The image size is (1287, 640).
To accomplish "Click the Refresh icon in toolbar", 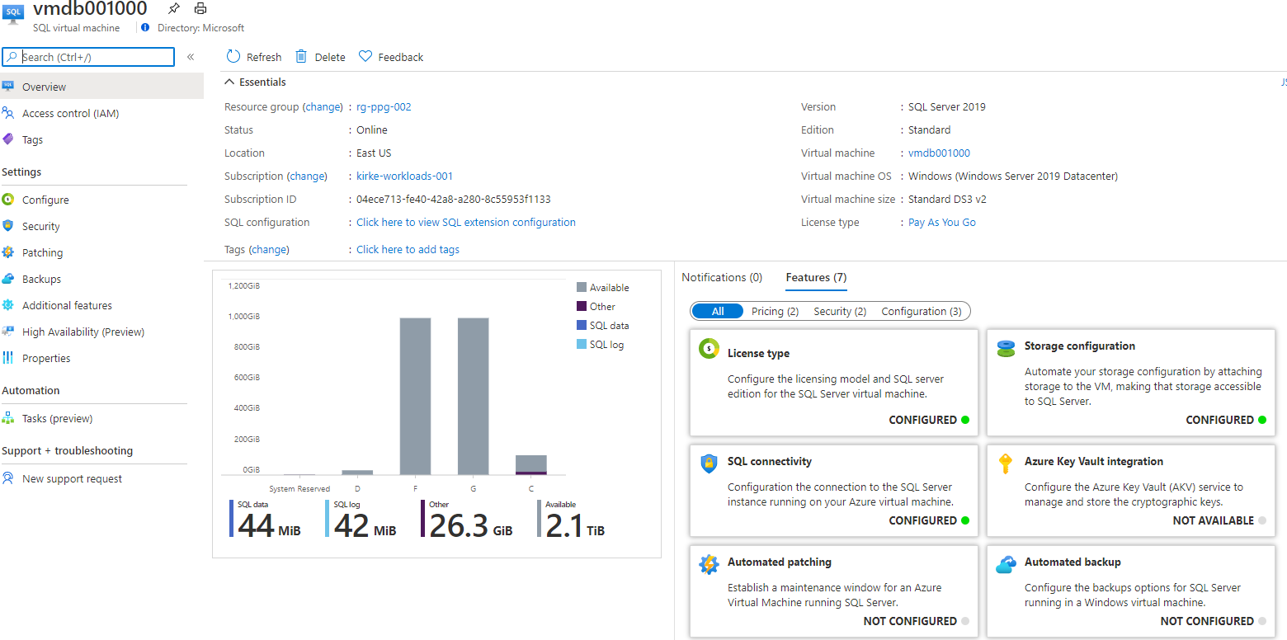I will [233, 57].
